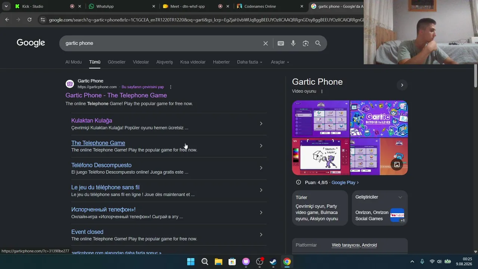Open the Gartic game lobby screenshot thumbnail
The image size is (478, 269).
tap(321, 119)
